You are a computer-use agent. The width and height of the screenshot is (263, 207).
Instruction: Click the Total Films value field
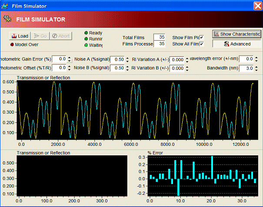coord(159,37)
